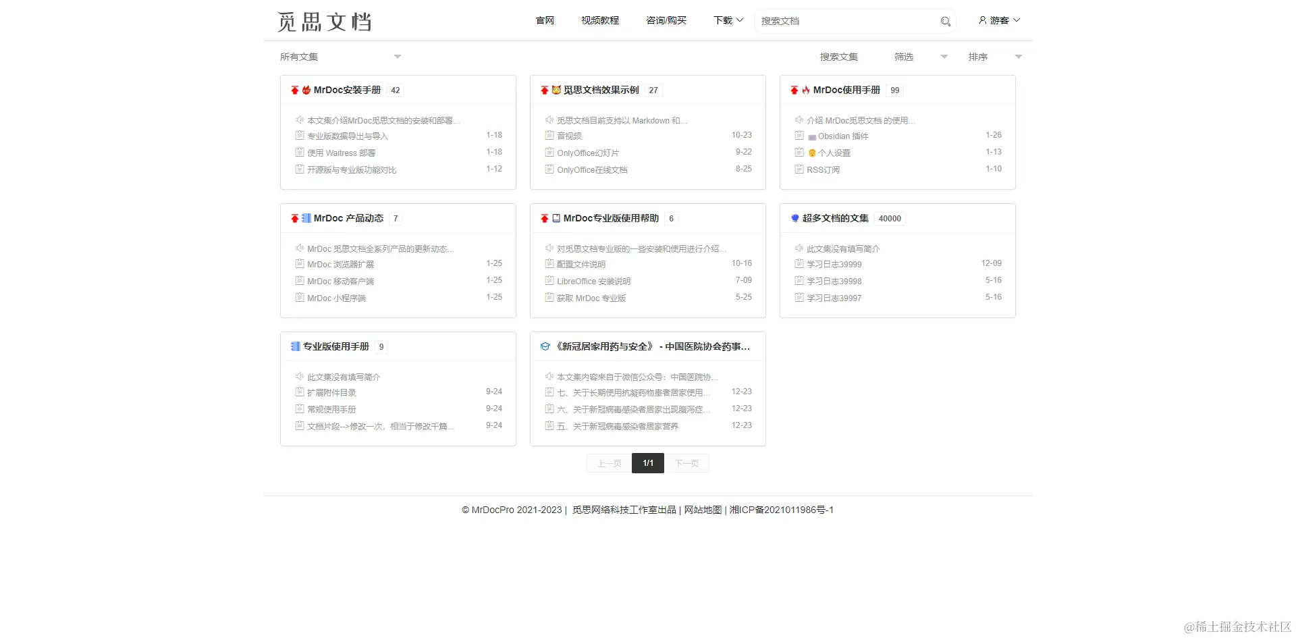Click document icon next to 配置文件说明
Screen dimensions: 1296x638
(x=549, y=263)
